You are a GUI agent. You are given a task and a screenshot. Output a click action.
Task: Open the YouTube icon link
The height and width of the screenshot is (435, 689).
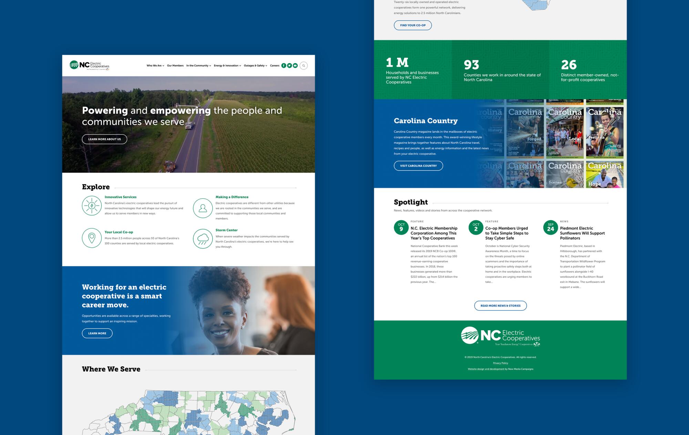[x=295, y=66]
